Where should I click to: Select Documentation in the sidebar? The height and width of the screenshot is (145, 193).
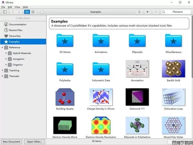click(17, 24)
